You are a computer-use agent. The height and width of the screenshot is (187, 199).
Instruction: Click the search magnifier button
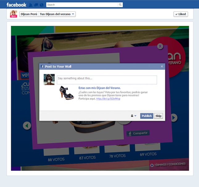coord(120,5)
